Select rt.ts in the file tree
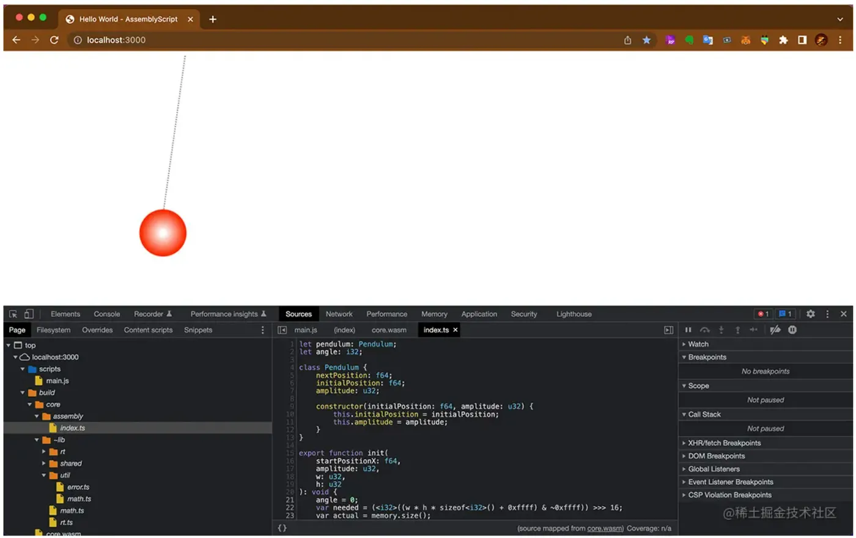856x538 pixels. pyautogui.click(x=67, y=523)
